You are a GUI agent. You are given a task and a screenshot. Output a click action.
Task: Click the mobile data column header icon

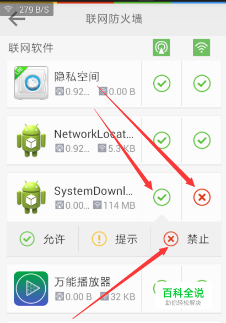coord(162,47)
